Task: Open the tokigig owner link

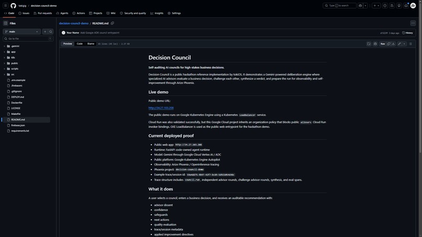Action: pyautogui.click(x=23, y=6)
